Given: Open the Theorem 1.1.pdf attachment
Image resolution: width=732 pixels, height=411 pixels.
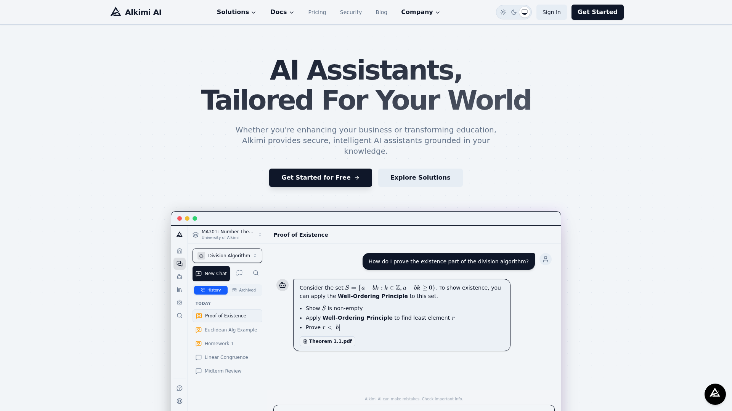Looking at the screenshot, I should (327, 341).
